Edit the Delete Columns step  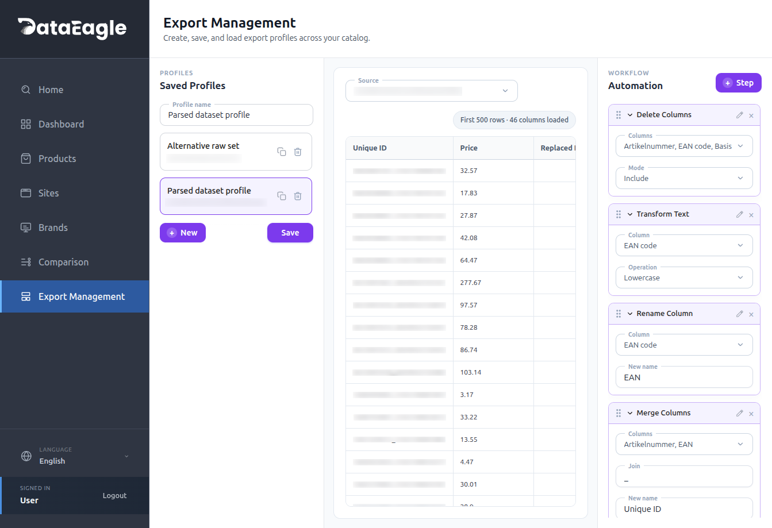coord(739,115)
